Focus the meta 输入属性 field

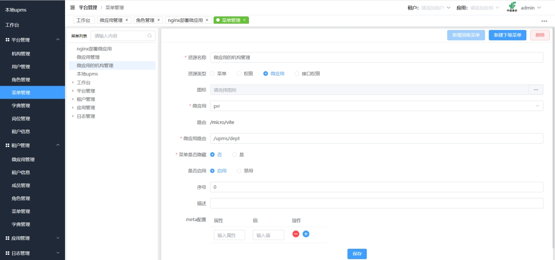tap(229, 235)
